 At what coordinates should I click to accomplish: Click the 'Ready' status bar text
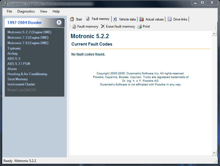point(8,161)
